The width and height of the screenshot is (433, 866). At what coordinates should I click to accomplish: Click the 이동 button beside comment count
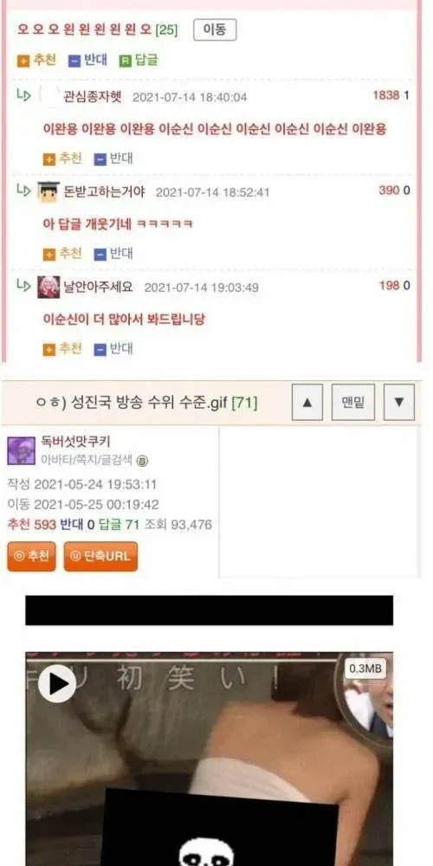point(215,29)
